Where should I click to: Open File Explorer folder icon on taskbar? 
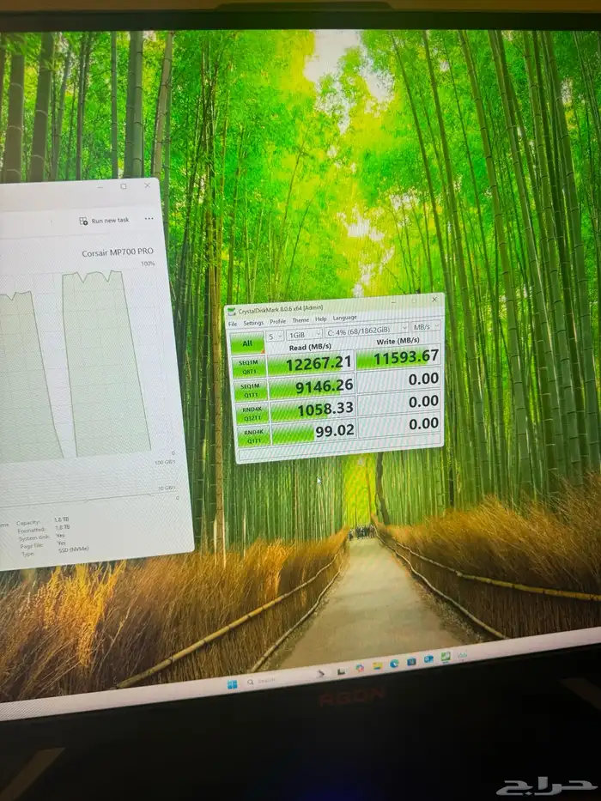tap(378, 666)
